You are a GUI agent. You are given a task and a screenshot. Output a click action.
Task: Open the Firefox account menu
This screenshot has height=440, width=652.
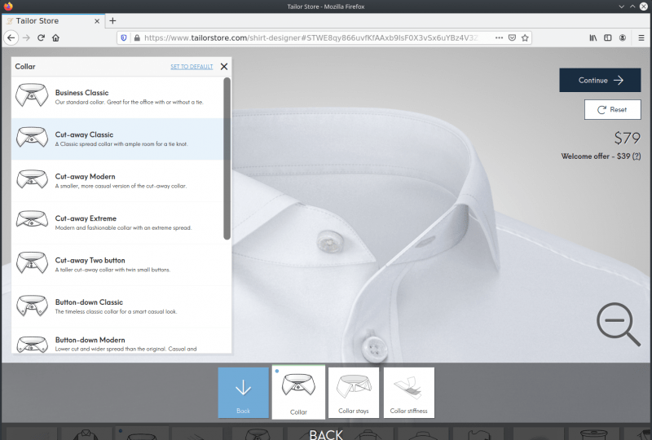click(x=623, y=37)
